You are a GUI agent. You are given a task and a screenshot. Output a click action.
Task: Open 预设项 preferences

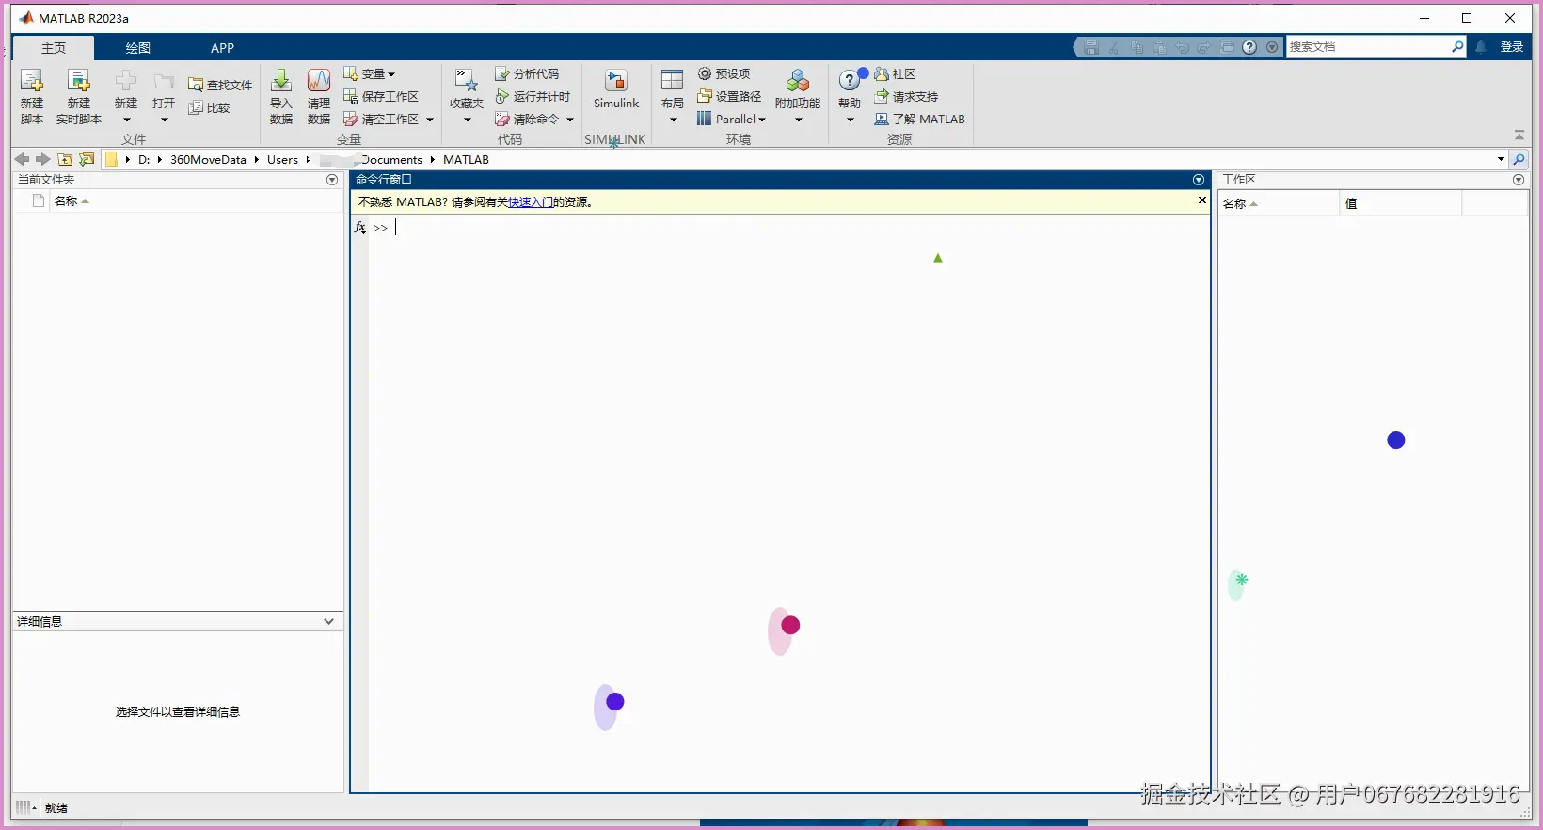pos(724,73)
